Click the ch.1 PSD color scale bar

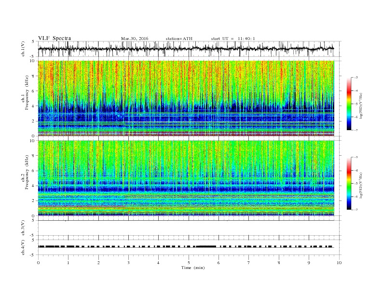(x=349, y=104)
